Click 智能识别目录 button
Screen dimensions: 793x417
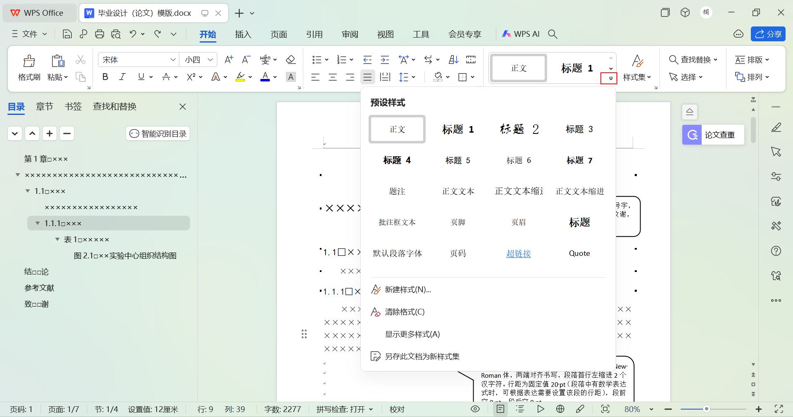pos(158,133)
